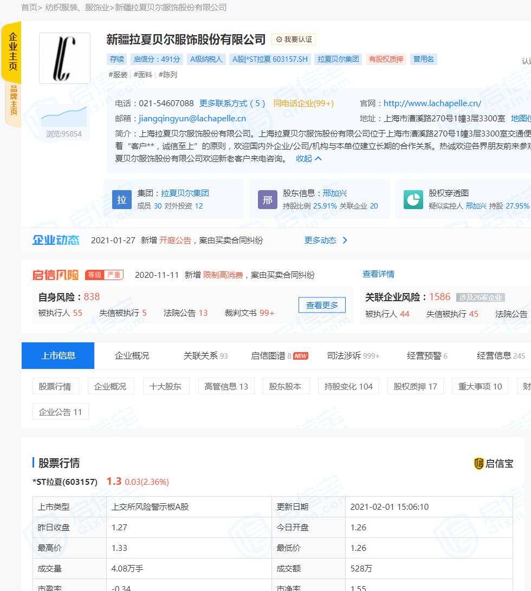Click the company logo thumbnail
Viewport: 531px width, 591px height.
(x=64, y=58)
